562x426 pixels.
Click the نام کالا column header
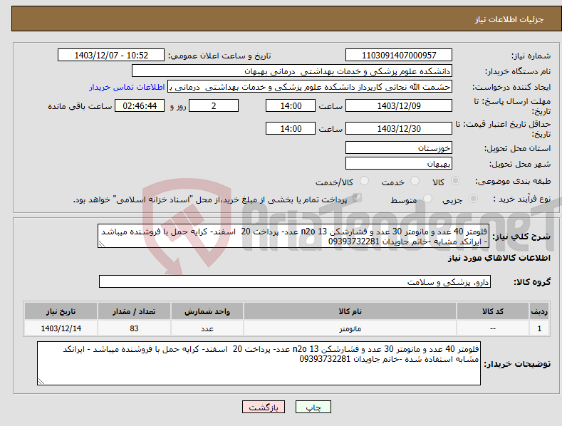point(350,311)
